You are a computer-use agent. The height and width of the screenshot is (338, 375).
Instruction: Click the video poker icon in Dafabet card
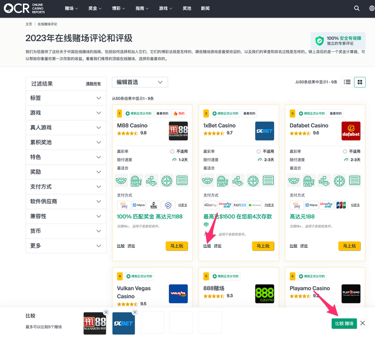[354, 181]
